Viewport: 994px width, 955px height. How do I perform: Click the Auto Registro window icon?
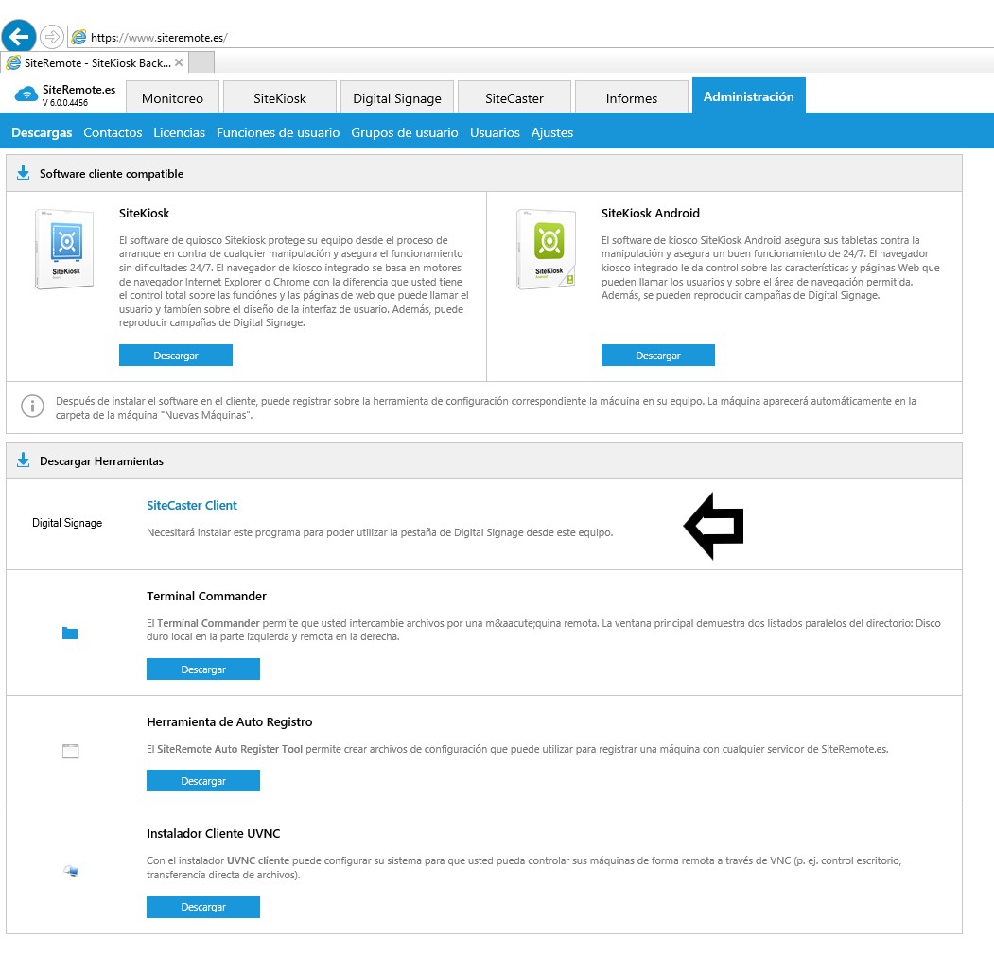(70, 752)
